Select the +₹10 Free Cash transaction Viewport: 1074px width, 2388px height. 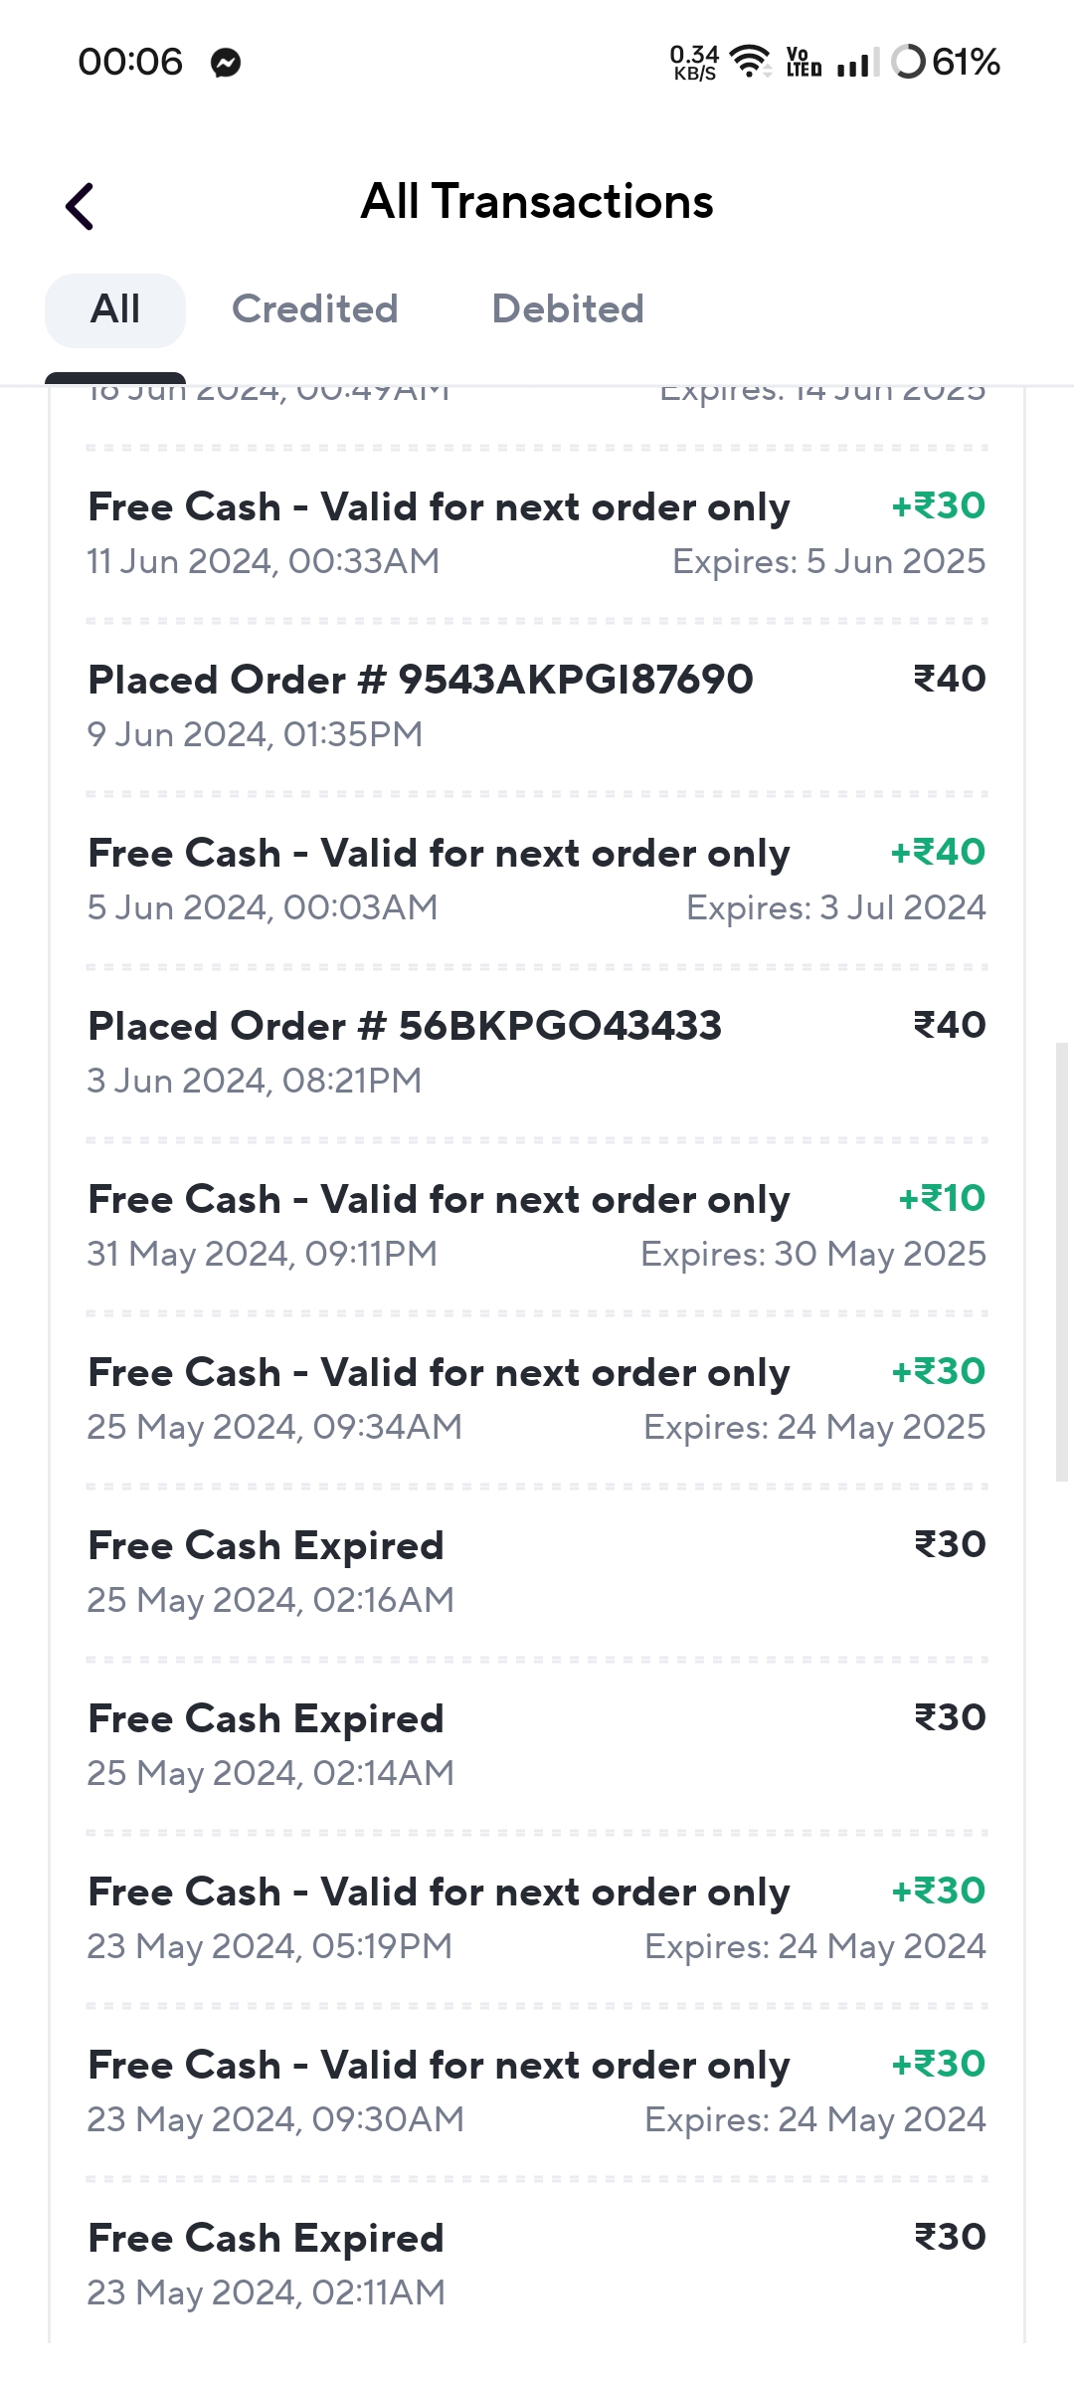pos(537,1225)
